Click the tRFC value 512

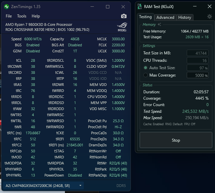[33, 139]
